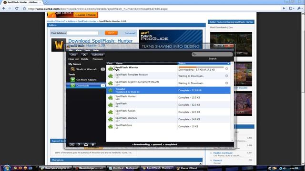Open the browser wrench settings menu
The height and width of the screenshot is (171, 305).
[300, 9]
